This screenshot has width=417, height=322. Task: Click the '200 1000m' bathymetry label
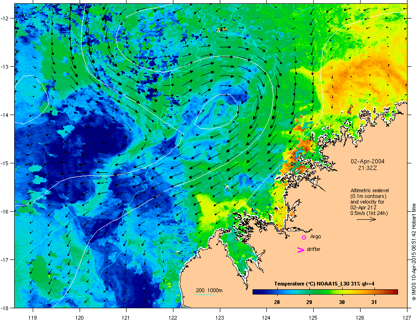[209, 290]
